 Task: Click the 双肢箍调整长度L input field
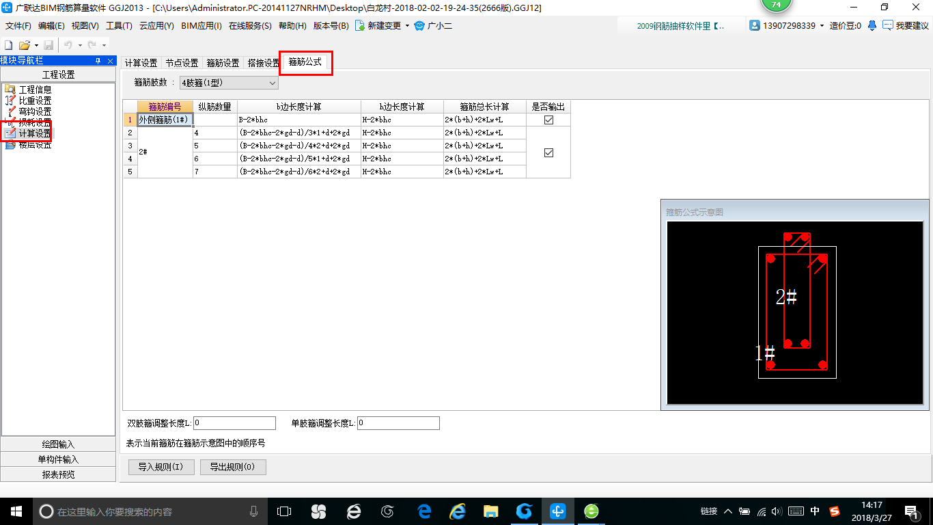[x=234, y=423]
